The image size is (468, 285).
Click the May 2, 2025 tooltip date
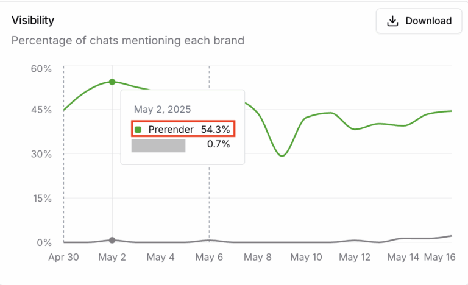(x=162, y=109)
